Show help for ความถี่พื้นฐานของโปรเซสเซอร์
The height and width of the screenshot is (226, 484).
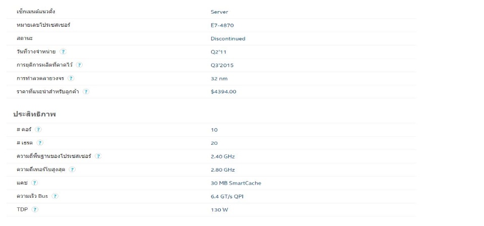[98, 156]
